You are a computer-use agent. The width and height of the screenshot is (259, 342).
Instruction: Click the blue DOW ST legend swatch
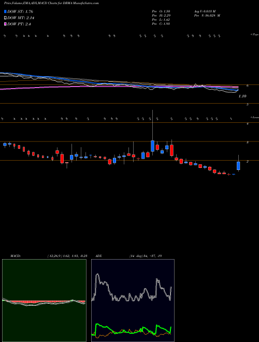coord(5,11)
